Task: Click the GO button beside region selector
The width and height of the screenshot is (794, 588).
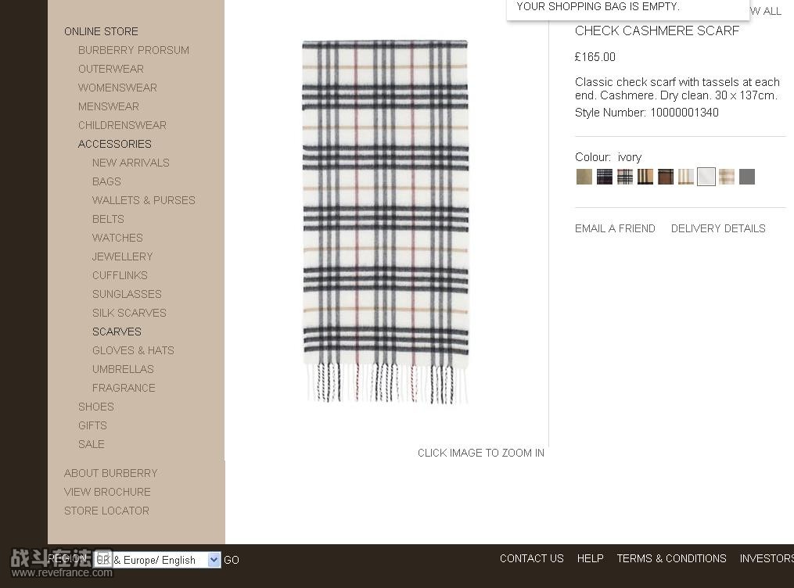Action: 232,560
